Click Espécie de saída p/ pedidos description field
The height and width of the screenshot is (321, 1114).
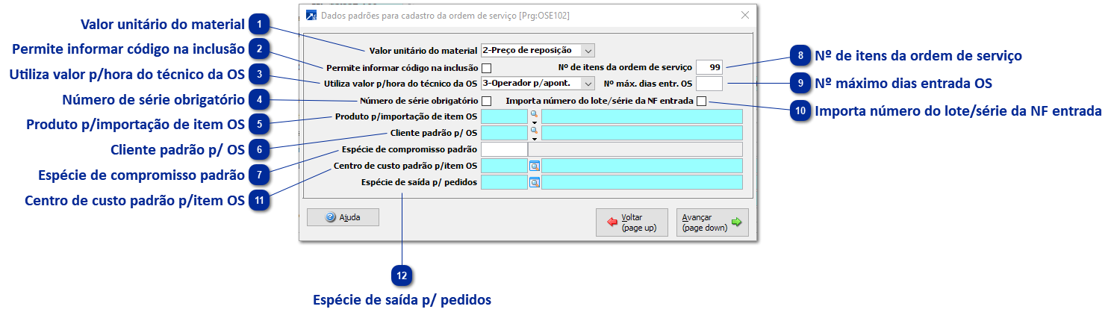click(x=642, y=182)
